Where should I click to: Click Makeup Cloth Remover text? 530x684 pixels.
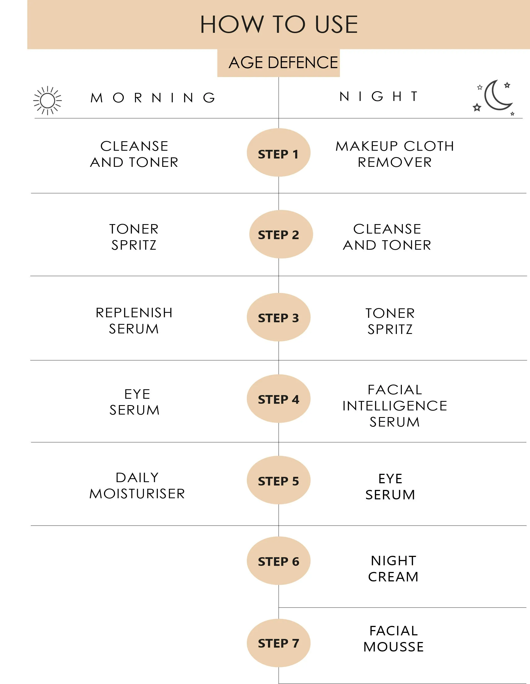coord(395,154)
